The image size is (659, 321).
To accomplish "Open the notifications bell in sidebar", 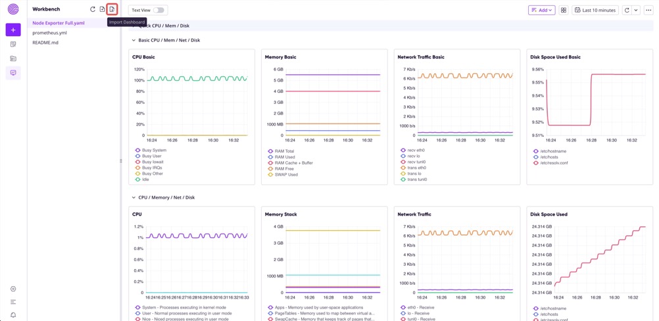I will pos(13,315).
